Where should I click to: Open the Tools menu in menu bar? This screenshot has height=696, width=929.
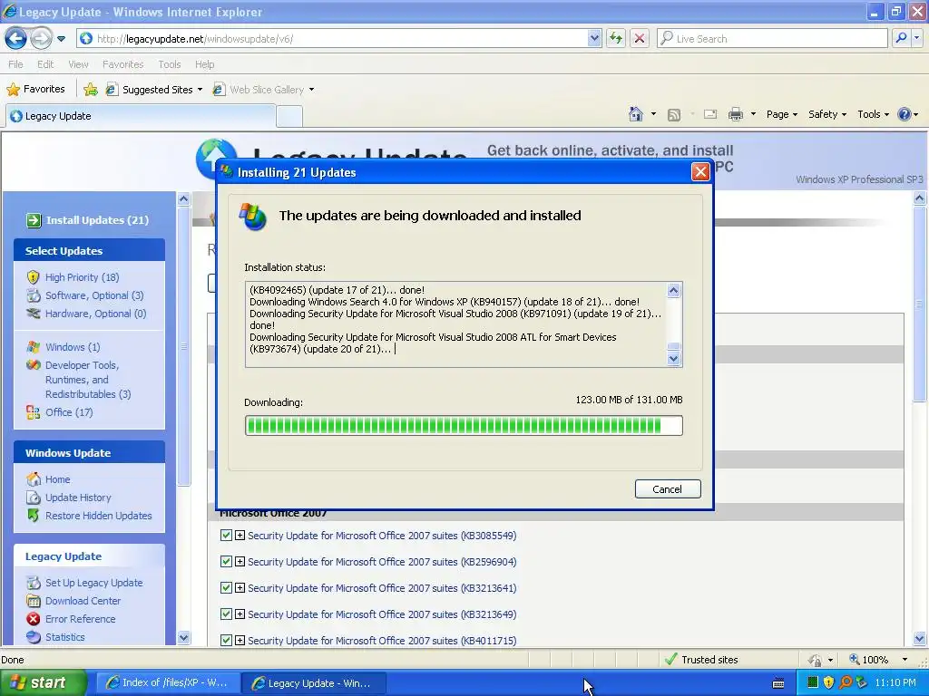click(x=169, y=64)
